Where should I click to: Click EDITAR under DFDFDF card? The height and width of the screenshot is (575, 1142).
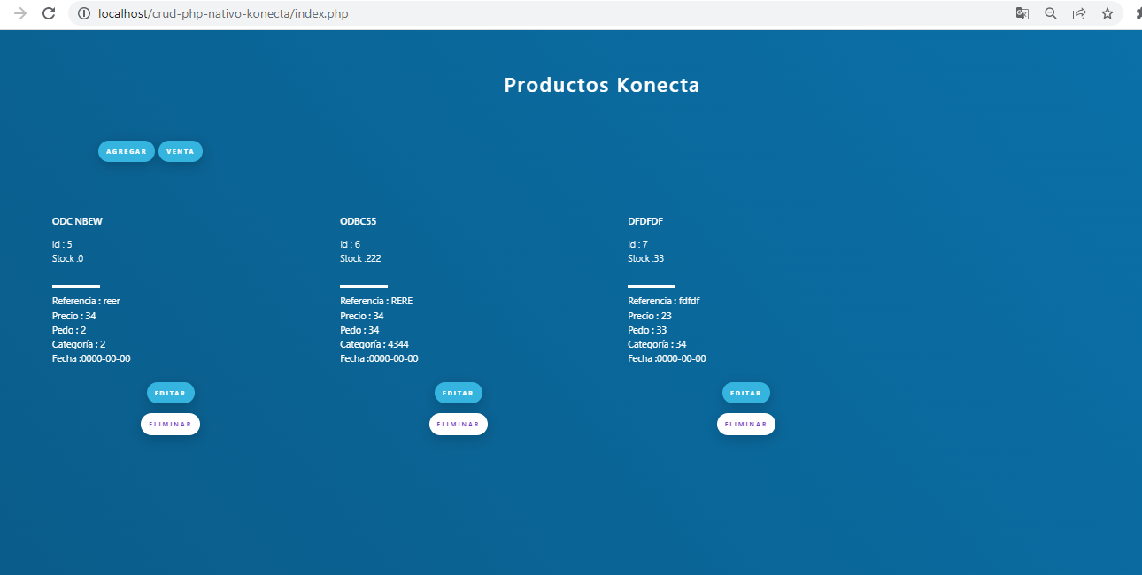[x=746, y=393]
